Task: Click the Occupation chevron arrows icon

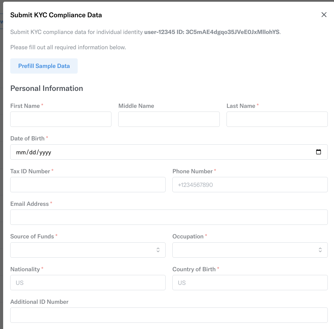Action: point(320,250)
